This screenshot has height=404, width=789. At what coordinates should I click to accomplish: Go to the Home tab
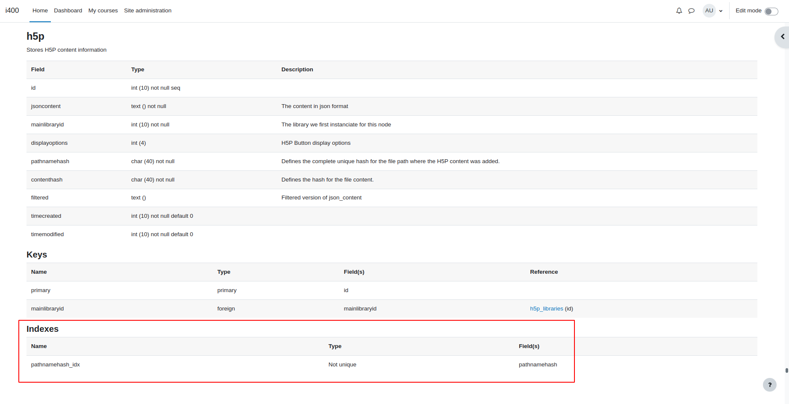tap(40, 11)
